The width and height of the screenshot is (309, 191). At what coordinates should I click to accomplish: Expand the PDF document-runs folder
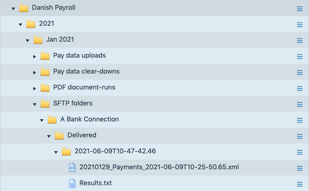click(35, 88)
